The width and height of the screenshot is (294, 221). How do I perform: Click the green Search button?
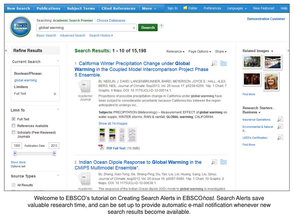point(148,28)
